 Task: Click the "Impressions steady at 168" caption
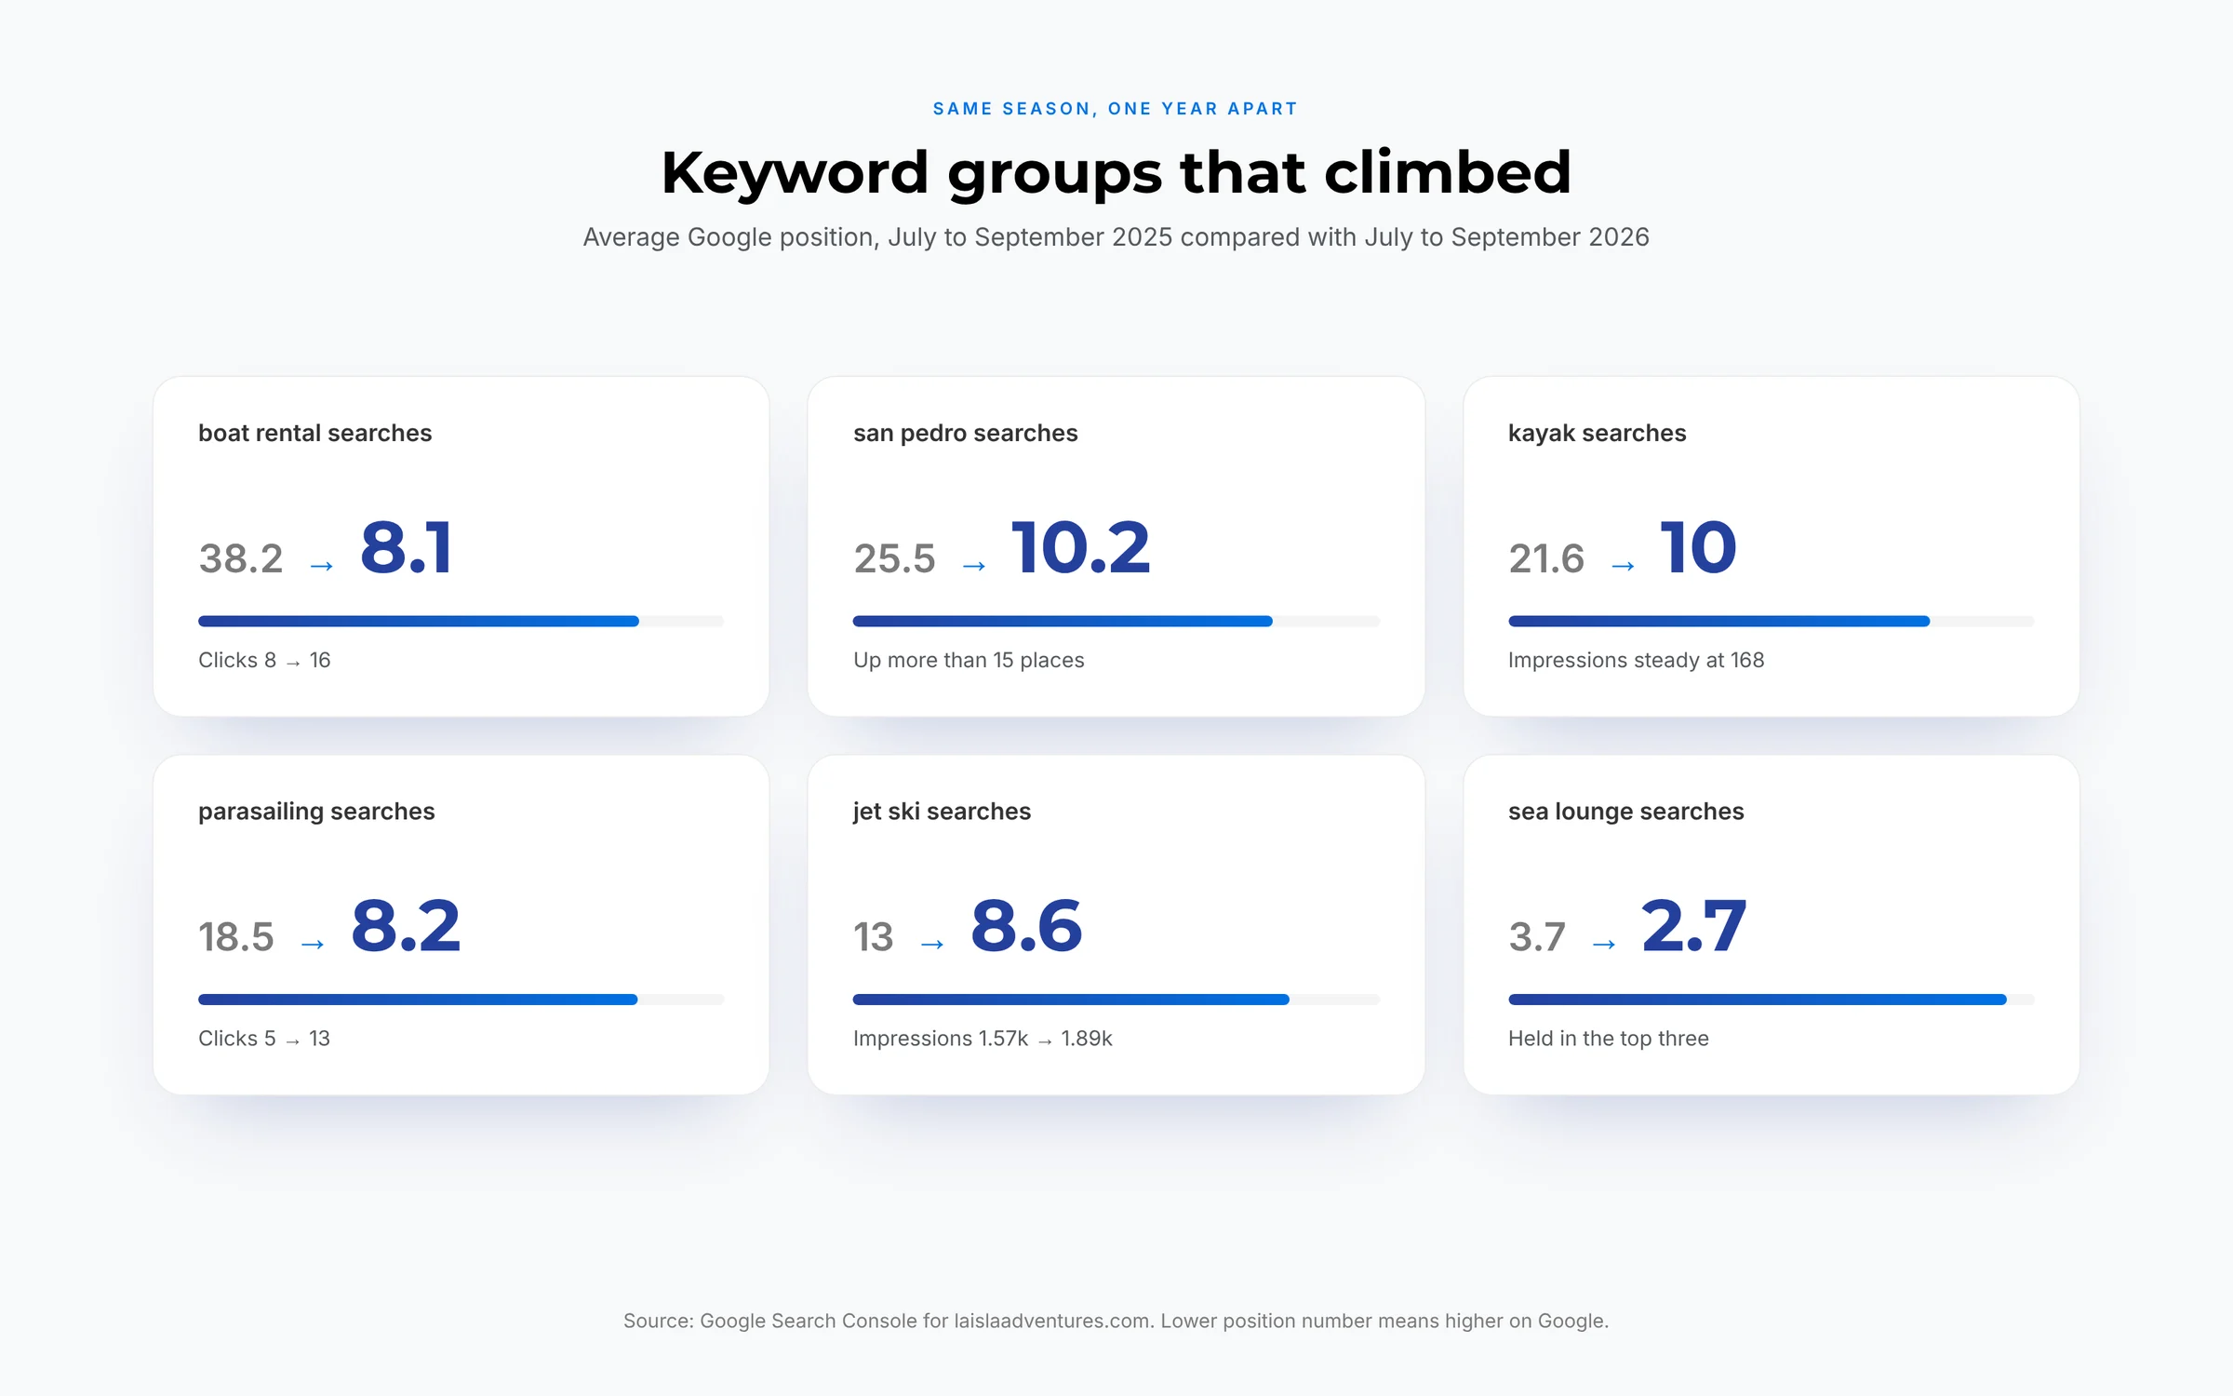click(x=1636, y=661)
